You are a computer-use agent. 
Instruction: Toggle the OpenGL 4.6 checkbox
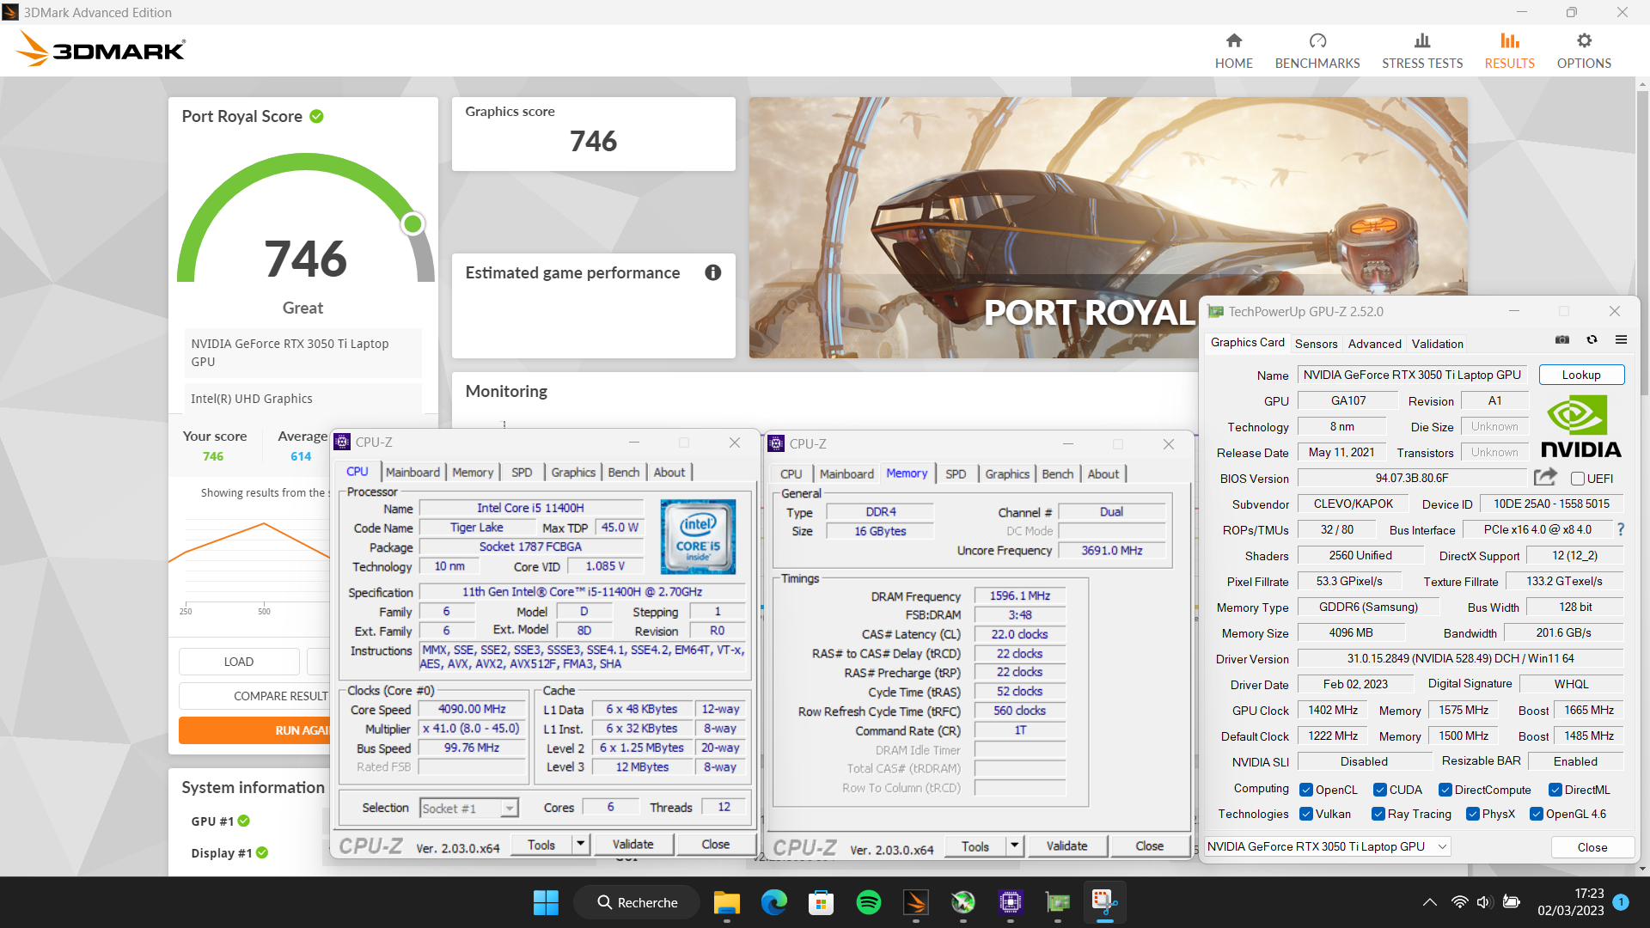(1536, 814)
